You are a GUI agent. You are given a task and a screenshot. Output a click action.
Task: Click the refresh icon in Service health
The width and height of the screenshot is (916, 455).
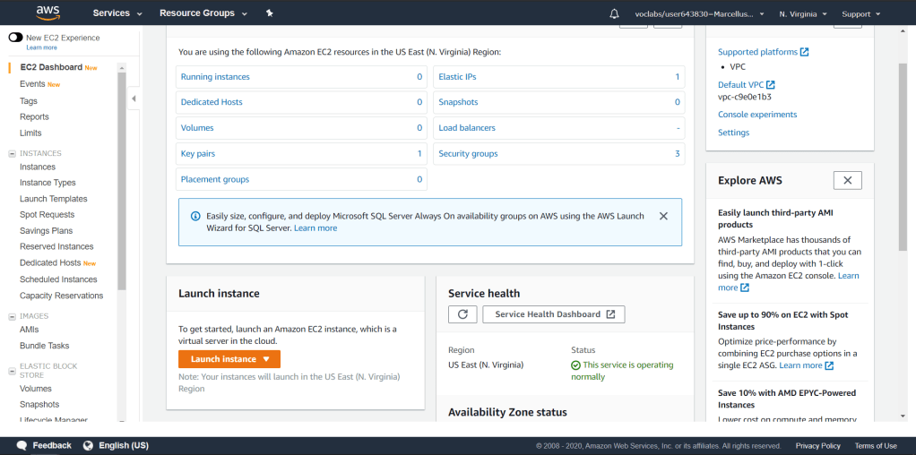462,314
